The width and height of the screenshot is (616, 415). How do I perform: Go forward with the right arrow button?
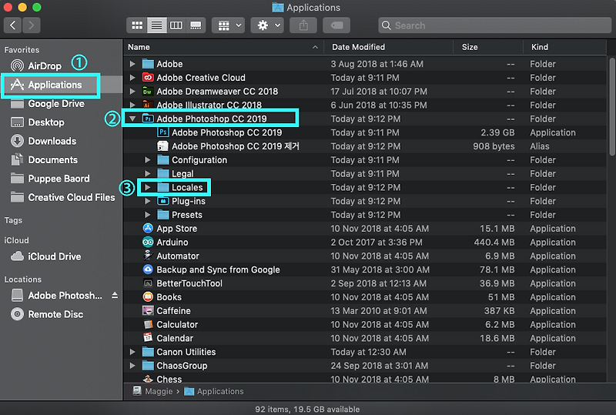click(x=32, y=25)
